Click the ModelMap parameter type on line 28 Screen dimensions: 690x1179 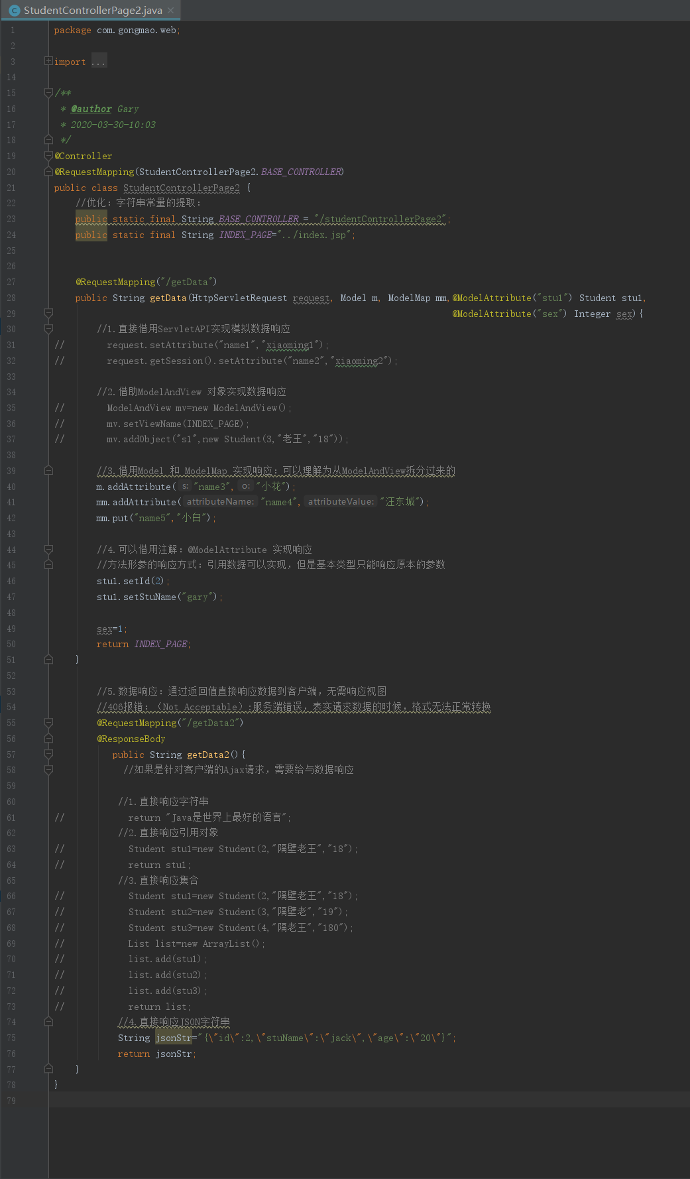409,298
